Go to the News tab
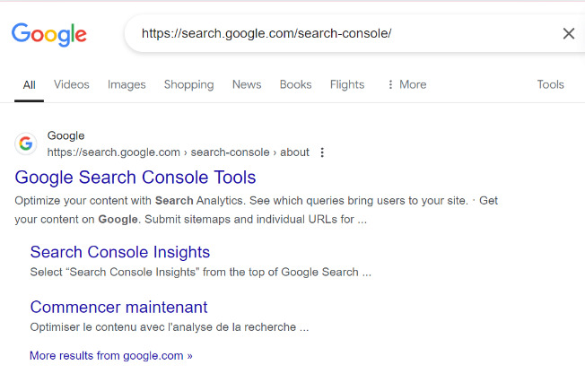 [x=247, y=84]
